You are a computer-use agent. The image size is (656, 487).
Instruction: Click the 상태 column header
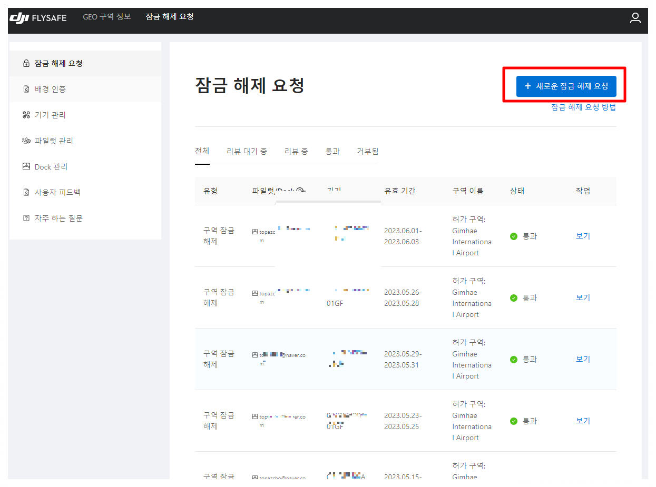[517, 191]
